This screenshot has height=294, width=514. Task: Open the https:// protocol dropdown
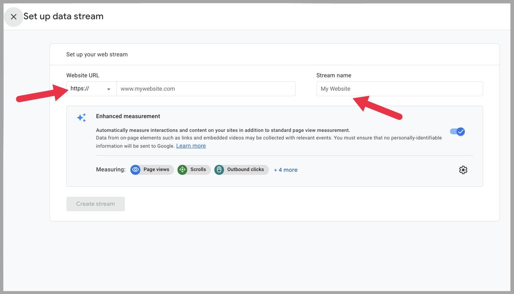click(x=91, y=89)
